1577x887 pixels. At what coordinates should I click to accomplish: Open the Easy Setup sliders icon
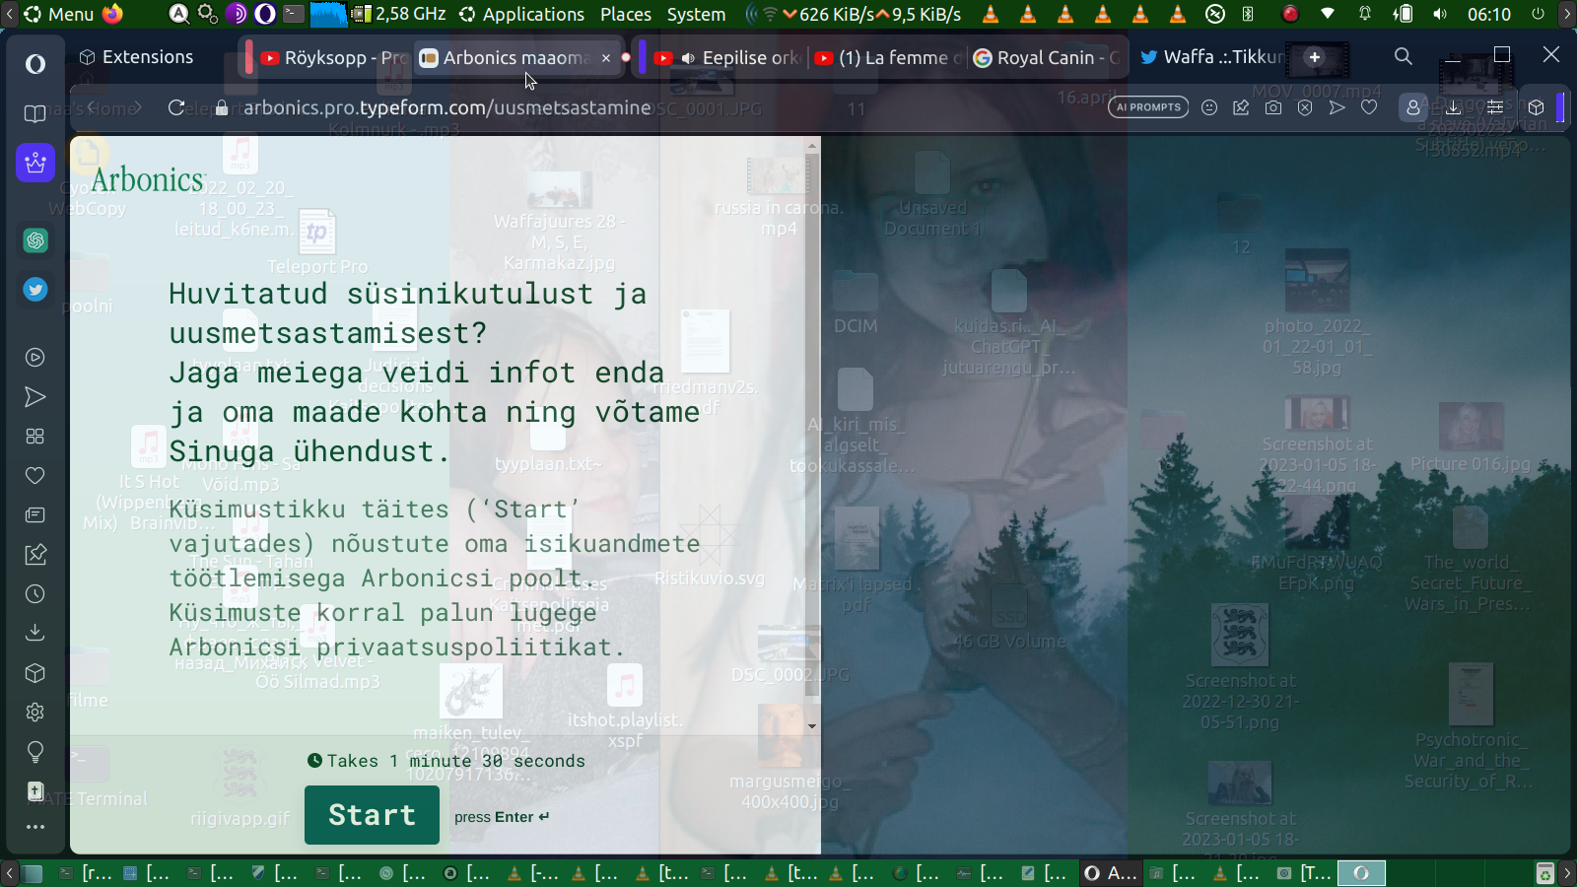click(1495, 107)
